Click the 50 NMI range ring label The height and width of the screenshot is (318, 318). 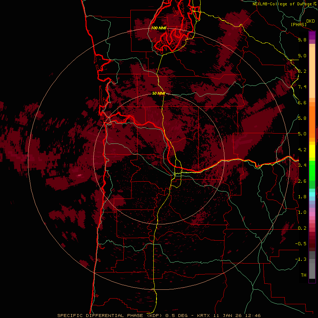(159, 93)
